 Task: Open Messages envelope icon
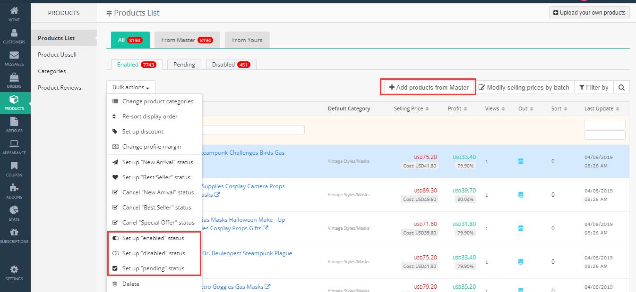click(x=14, y=58)
